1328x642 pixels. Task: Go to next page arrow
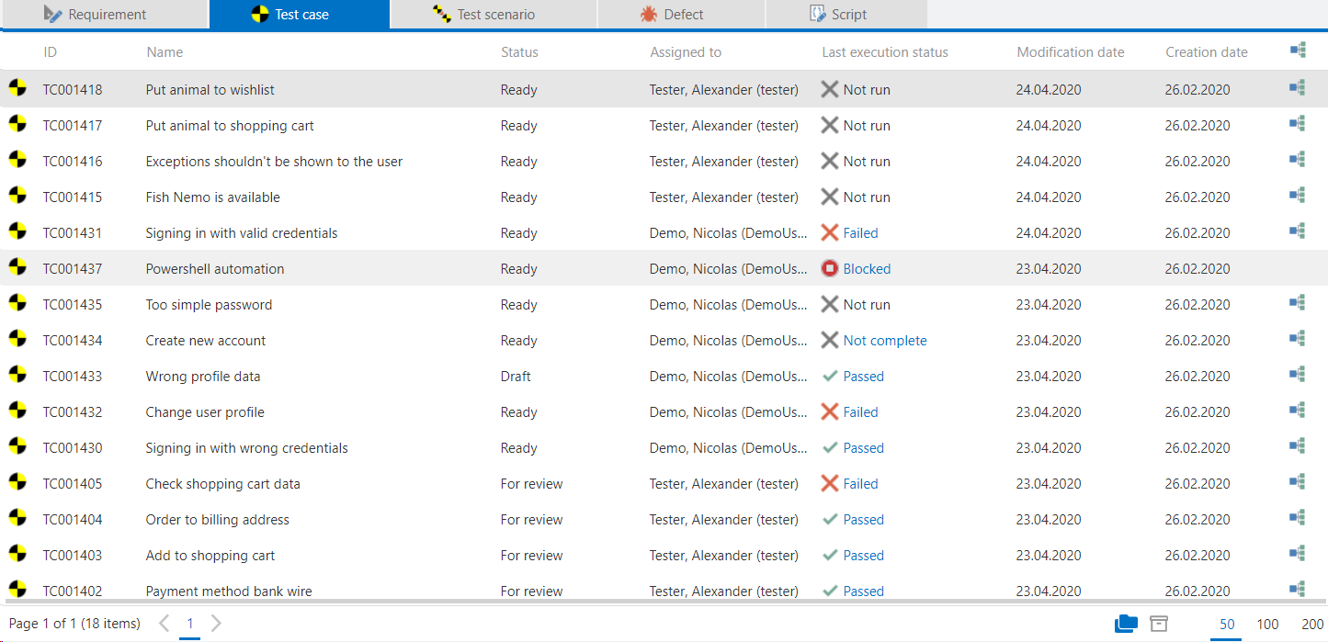(216, 624)
